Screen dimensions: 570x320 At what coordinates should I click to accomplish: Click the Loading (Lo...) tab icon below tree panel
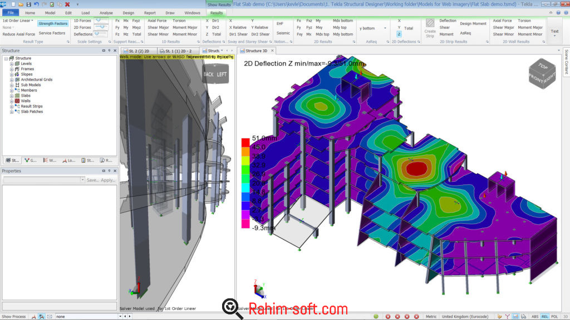point(68,160)
